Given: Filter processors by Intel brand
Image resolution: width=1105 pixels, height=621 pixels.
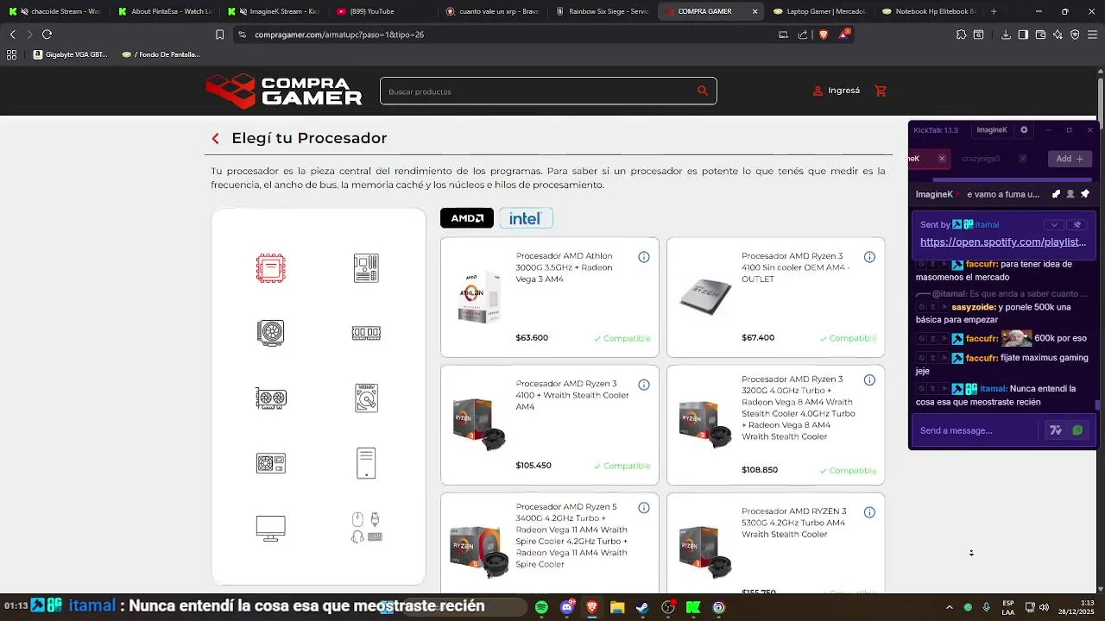Looking at the screenshot, I should click(526, 218).
